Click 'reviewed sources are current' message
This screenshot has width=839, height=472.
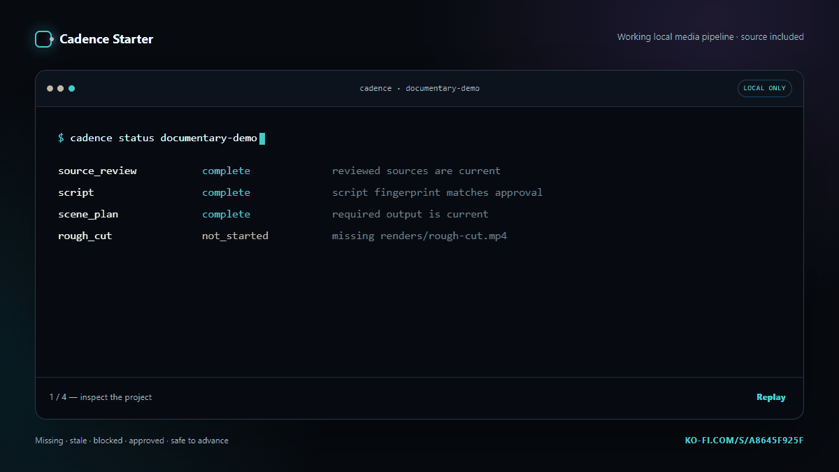point(416,171)
